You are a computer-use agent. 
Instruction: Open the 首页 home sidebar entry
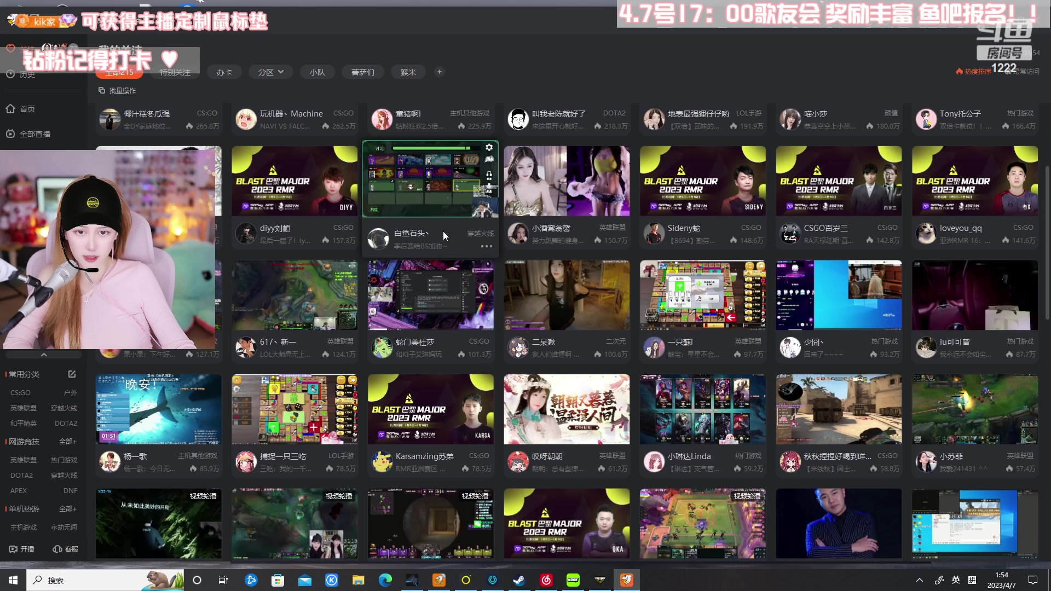point(21,109)
